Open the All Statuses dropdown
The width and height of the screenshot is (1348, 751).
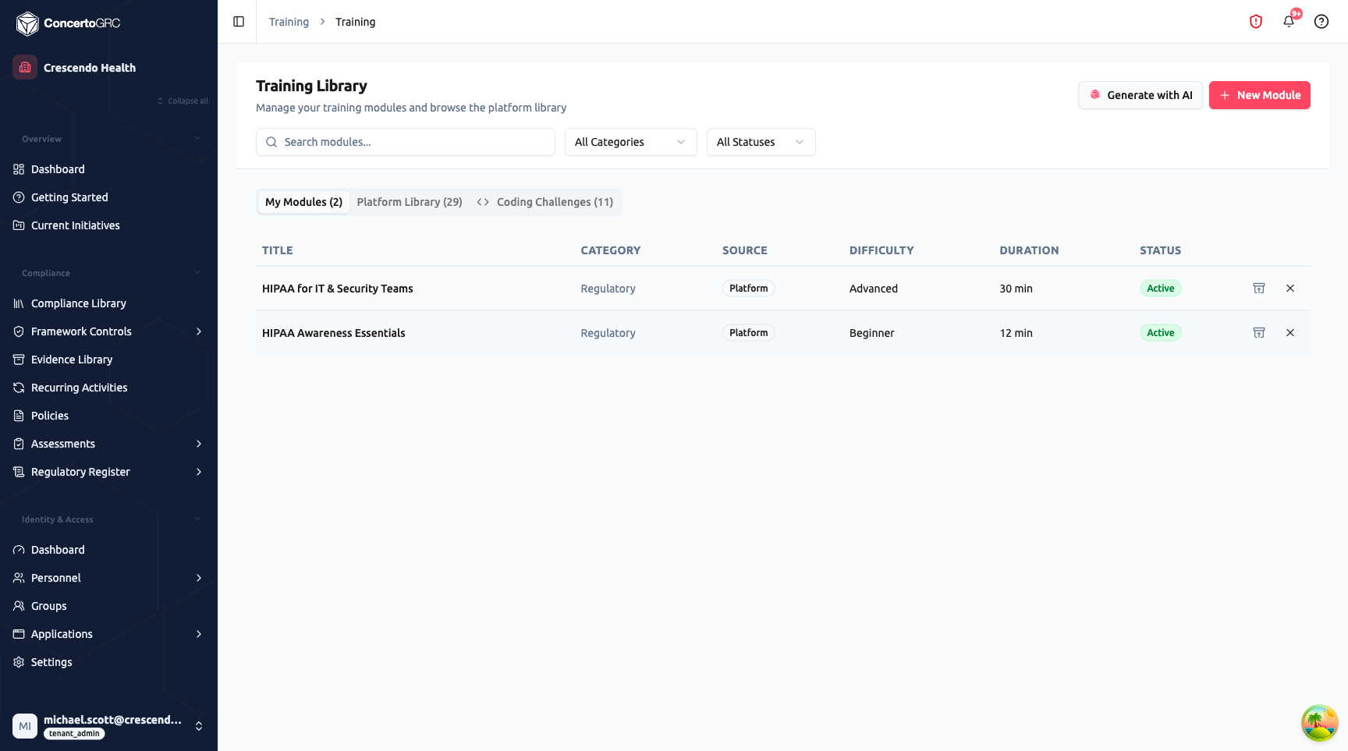click(761, 142)
